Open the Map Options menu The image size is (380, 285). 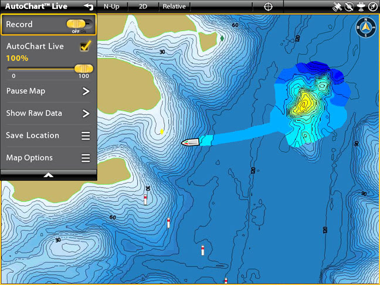49,158
